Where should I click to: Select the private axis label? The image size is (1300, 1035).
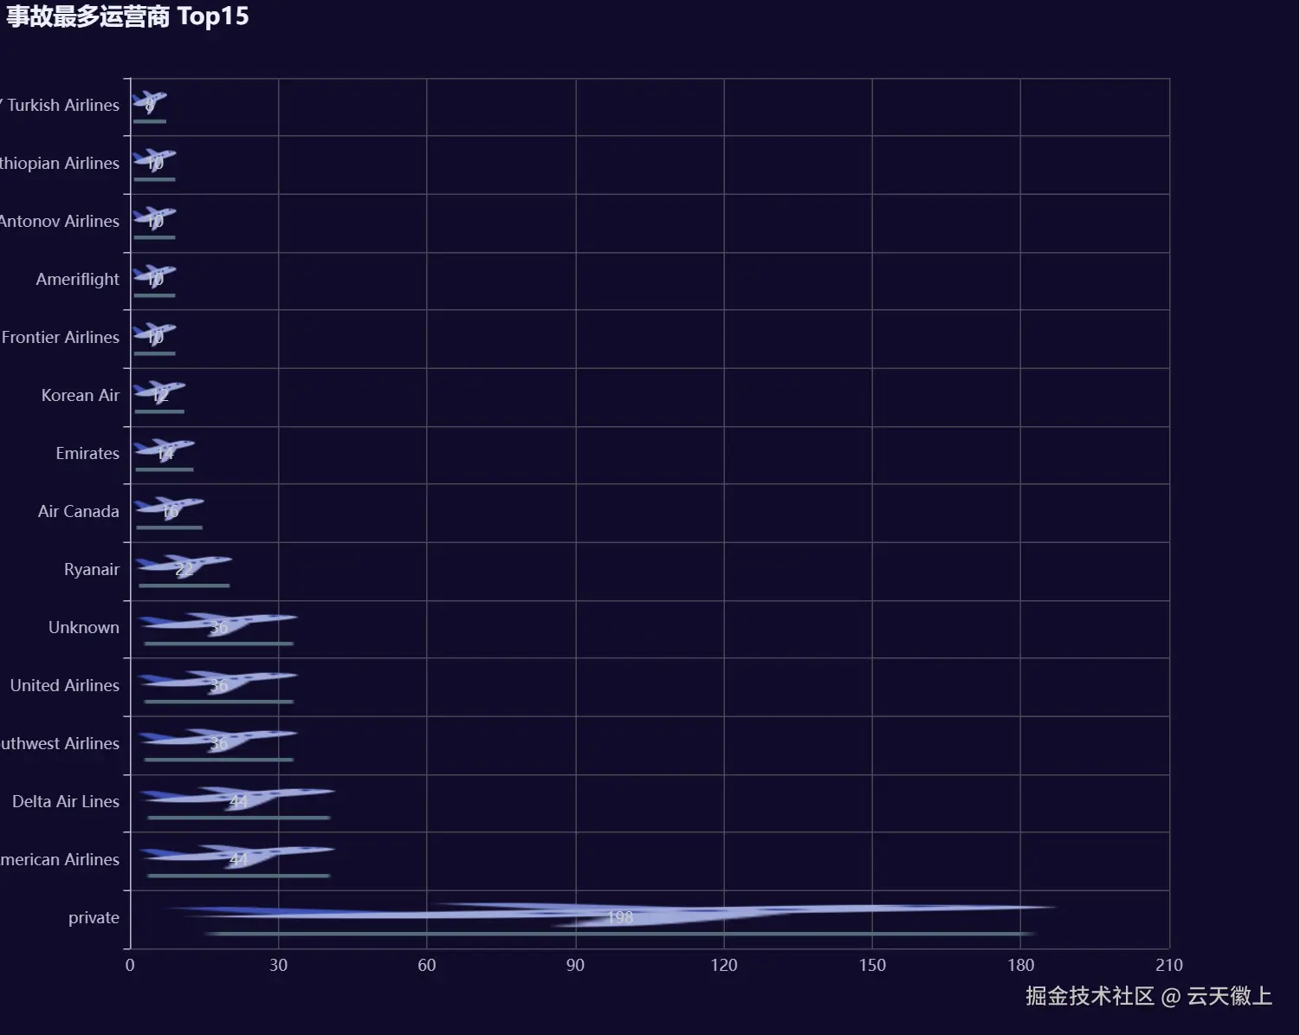pos(94,917)
